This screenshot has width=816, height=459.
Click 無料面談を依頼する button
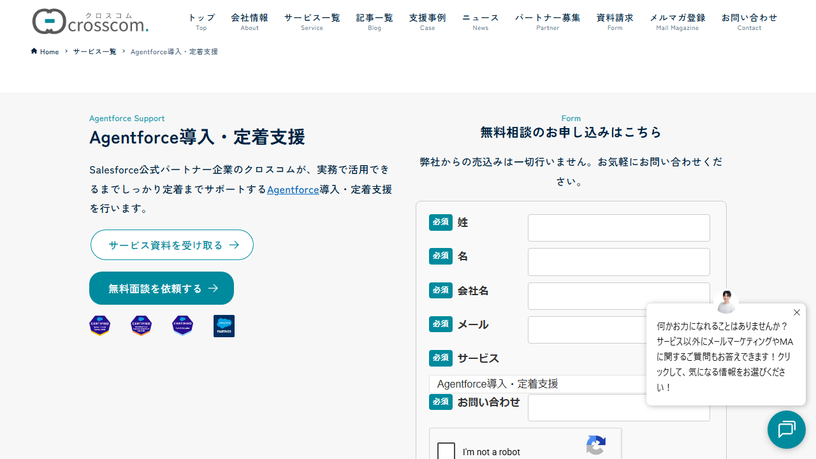(x=161, y=288)
